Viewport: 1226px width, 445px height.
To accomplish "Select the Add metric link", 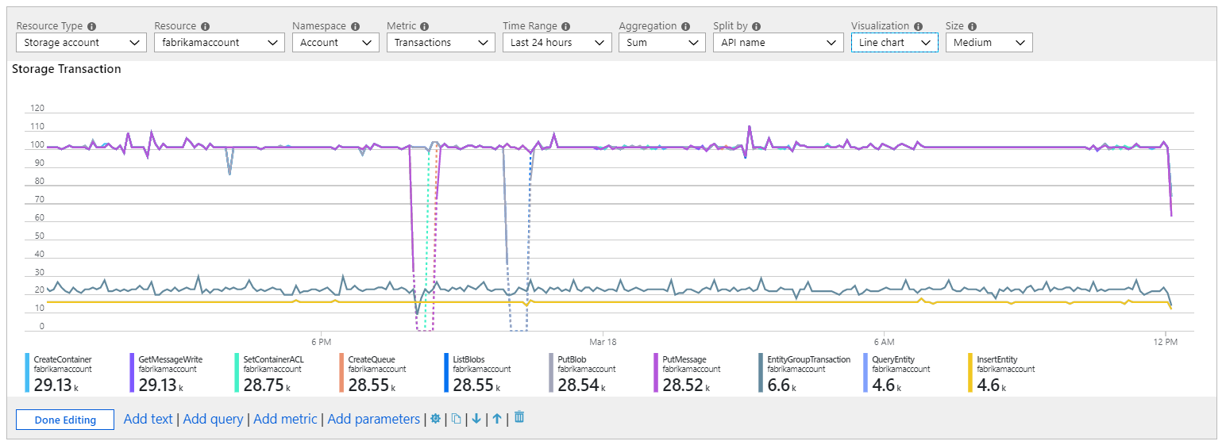I will (x=285, y=419).
